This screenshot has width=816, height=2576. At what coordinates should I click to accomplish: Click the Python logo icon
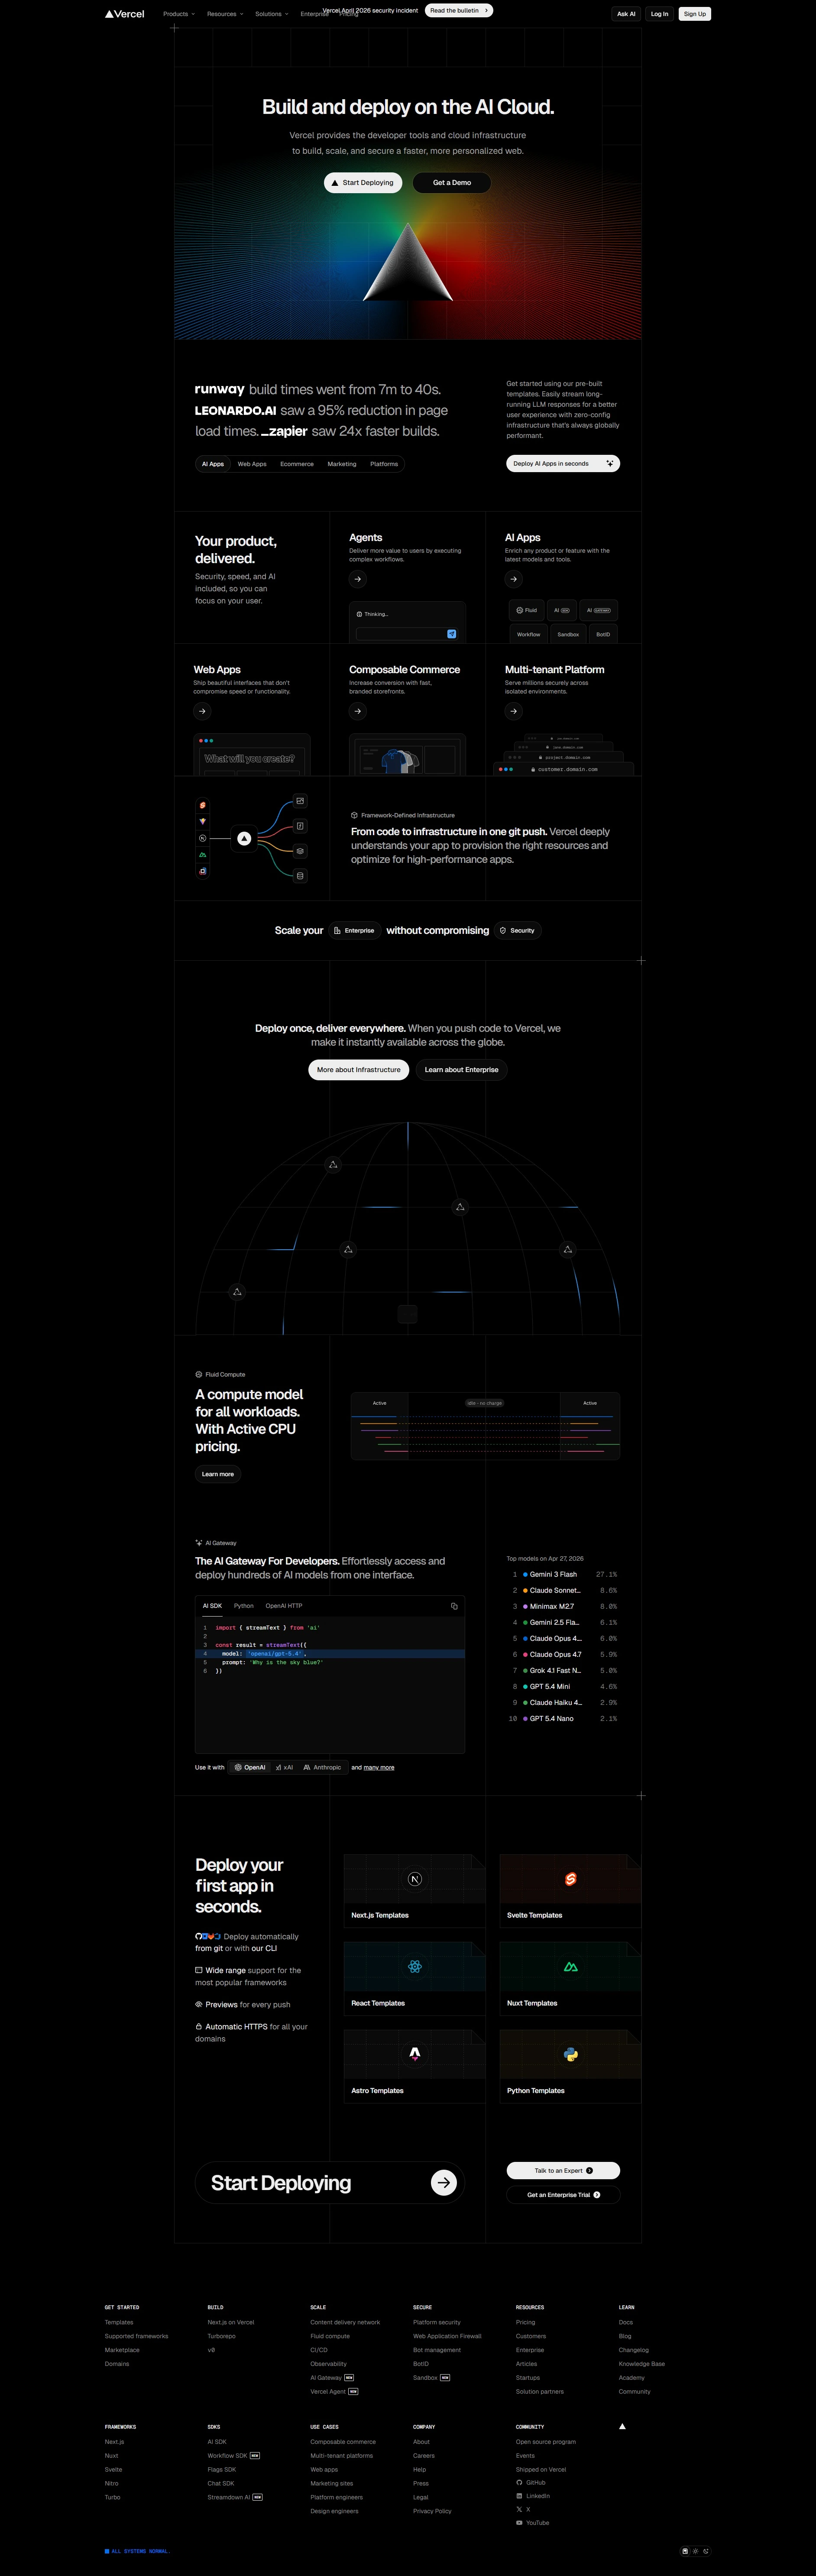pos(570,2054)
